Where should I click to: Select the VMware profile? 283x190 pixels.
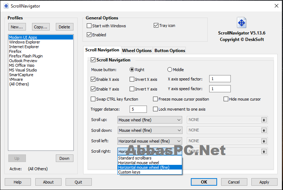tap(41, 79)
